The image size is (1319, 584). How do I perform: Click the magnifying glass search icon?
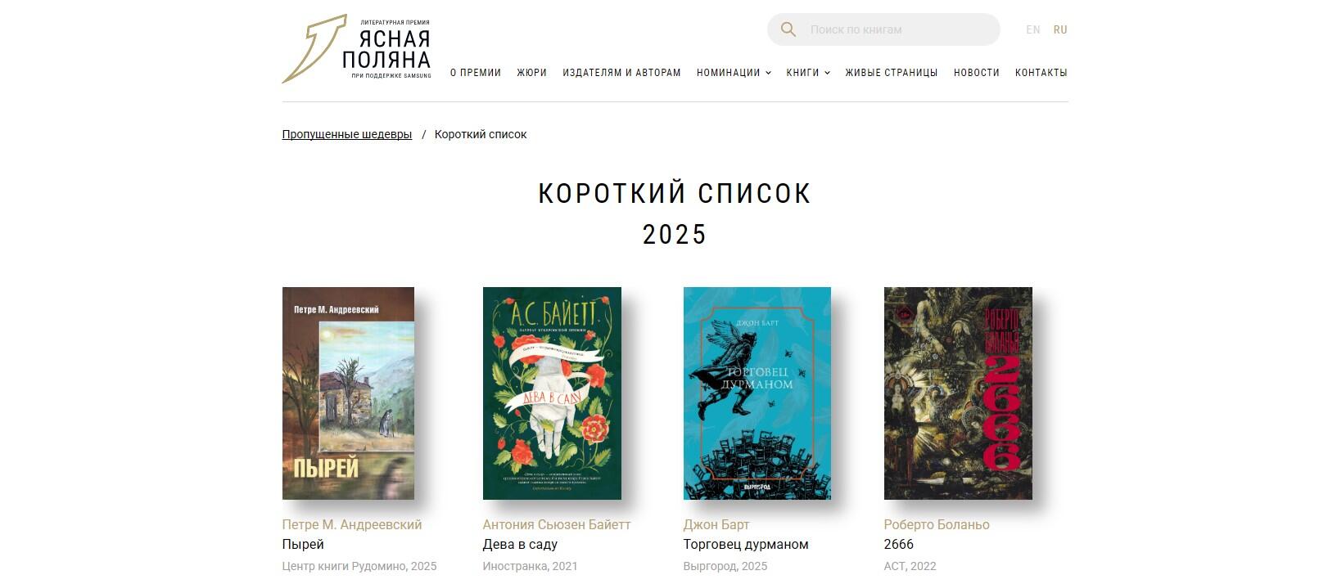(x=788, y=29)
